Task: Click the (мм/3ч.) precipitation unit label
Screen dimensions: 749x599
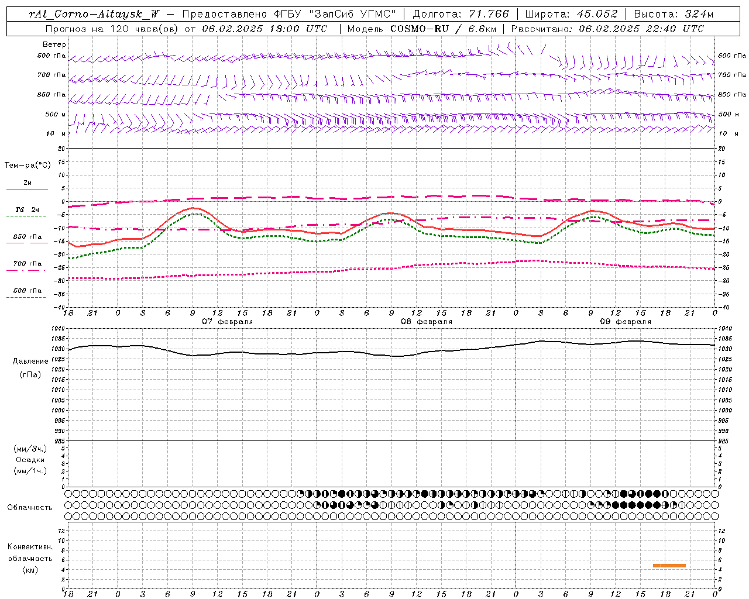Action: (x=30, y=449)
